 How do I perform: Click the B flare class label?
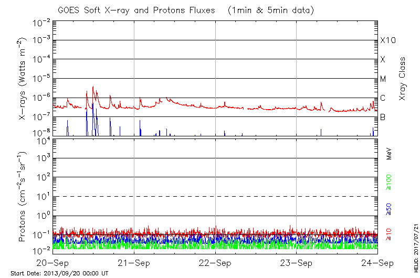[383, 117]
